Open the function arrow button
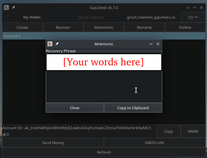This screenshot has width=207, height=158. point(193,17)
